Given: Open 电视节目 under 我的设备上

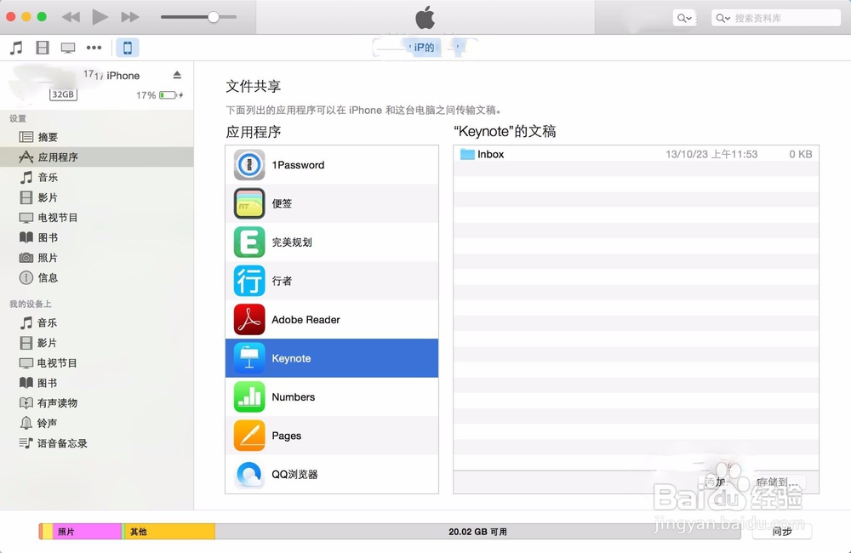Looking at the screenshot, I should 97,362.
